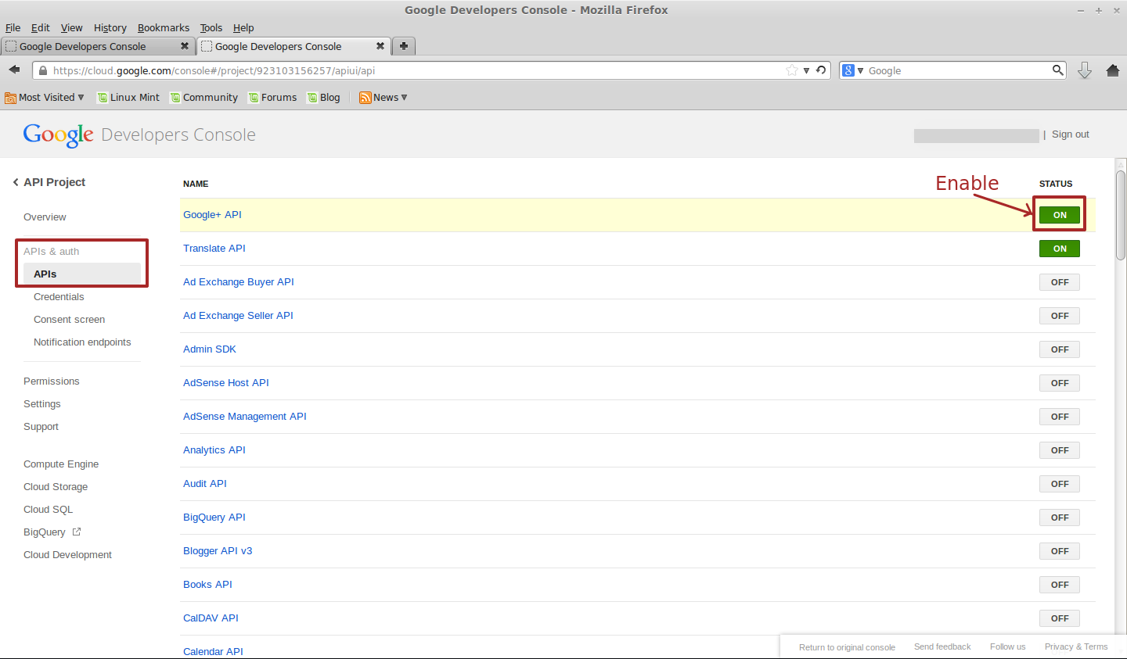Open the Bookmarks menu
The height and width of the screenshot is (659, 1127).
pyautogui.click(x=164, y=27)
